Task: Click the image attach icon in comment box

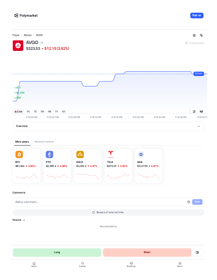Action: click(189, 202)
